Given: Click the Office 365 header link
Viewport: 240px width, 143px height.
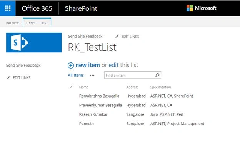Looking at the screenshot, I should pyautogui.click(x=37, y=8).
